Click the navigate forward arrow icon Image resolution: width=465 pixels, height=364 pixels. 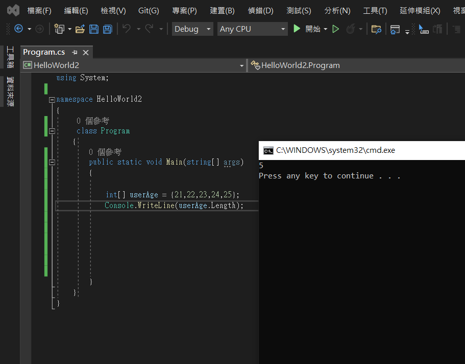(39, 29)
